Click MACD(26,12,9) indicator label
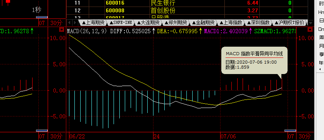The height and width of the screenshot is (140, 324). pyautogui.click(x=87, y=31)
